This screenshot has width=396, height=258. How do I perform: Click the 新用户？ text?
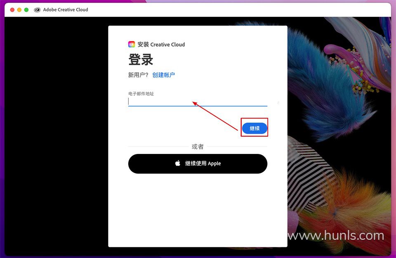138,75
